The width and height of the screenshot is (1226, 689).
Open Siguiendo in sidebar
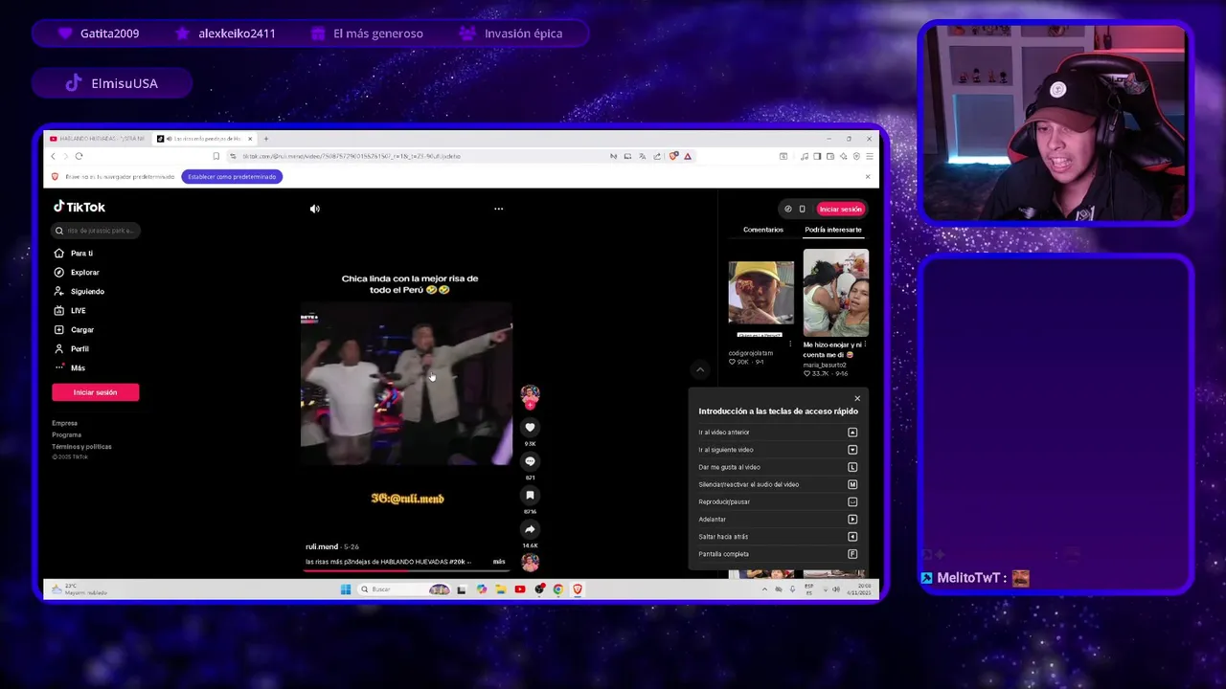pos(86,292)
